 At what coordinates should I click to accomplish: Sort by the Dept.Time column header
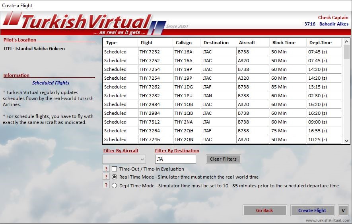pyautogui.click(x=324, y=43)
